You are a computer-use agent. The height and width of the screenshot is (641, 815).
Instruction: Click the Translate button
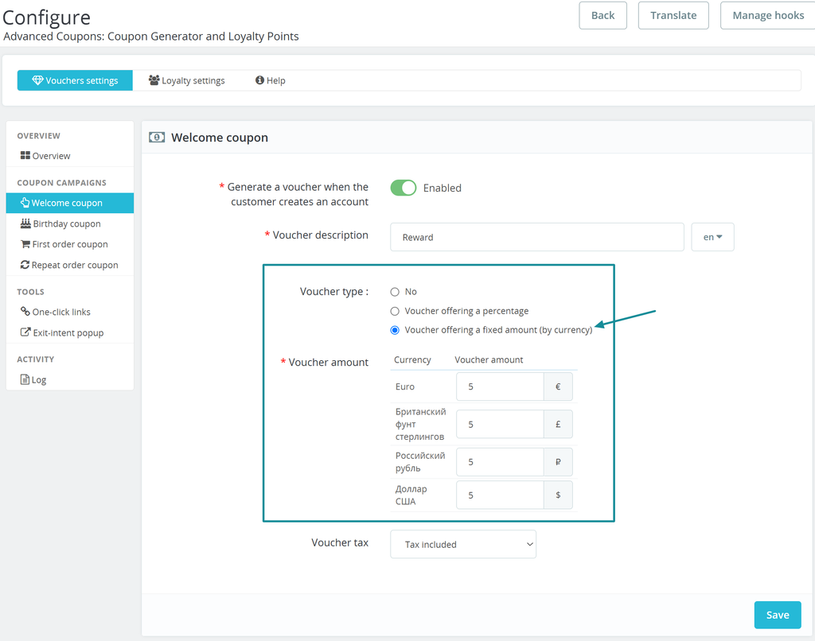click(x=673, y=16)
